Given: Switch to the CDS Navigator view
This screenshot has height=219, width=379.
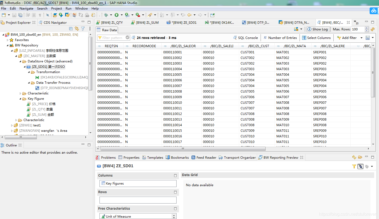Looking at the screenshot, I should 53,22.
